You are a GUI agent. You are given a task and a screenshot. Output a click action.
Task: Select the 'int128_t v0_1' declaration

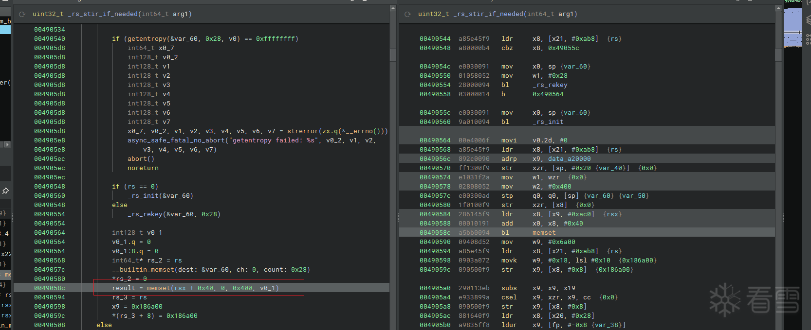[x=137, y=233]
